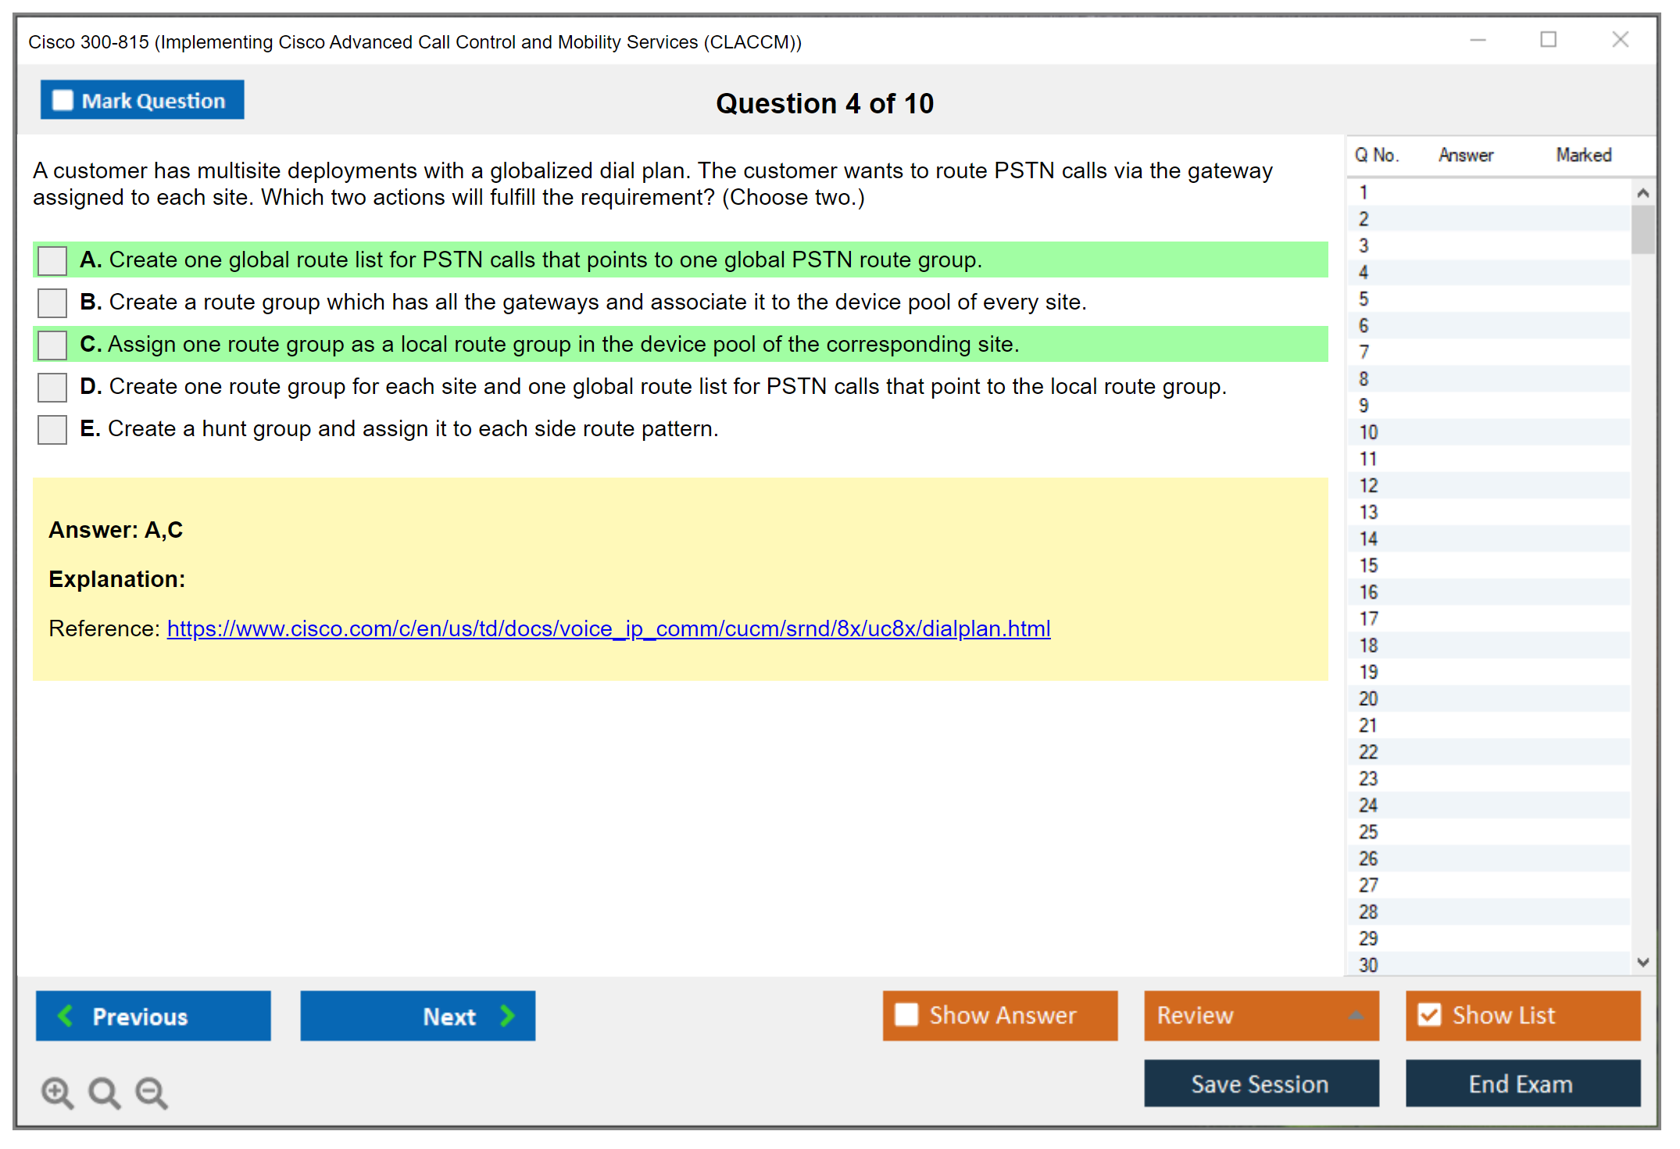Image resolution: width=1680 pixels, height=1149 pixels.
Task: Minimize the exam window
Action: tap(1478, 40)
